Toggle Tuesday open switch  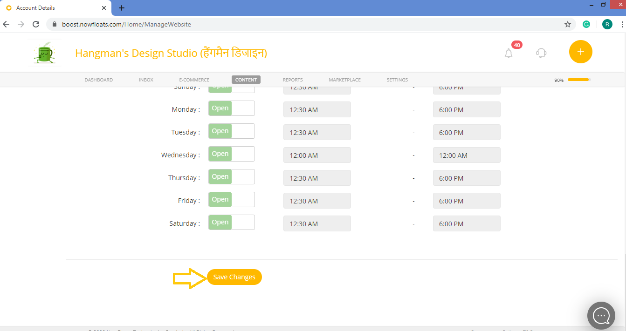232,131
